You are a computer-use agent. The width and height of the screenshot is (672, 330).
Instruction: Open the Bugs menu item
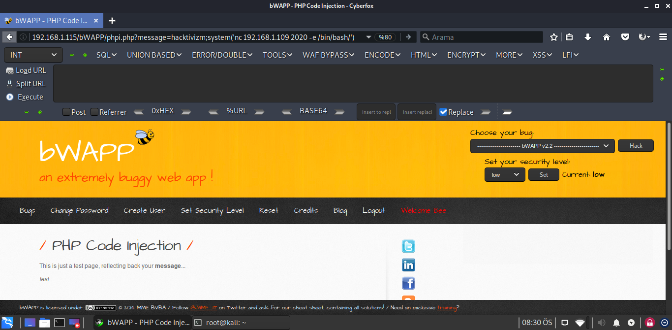(28, 211)
